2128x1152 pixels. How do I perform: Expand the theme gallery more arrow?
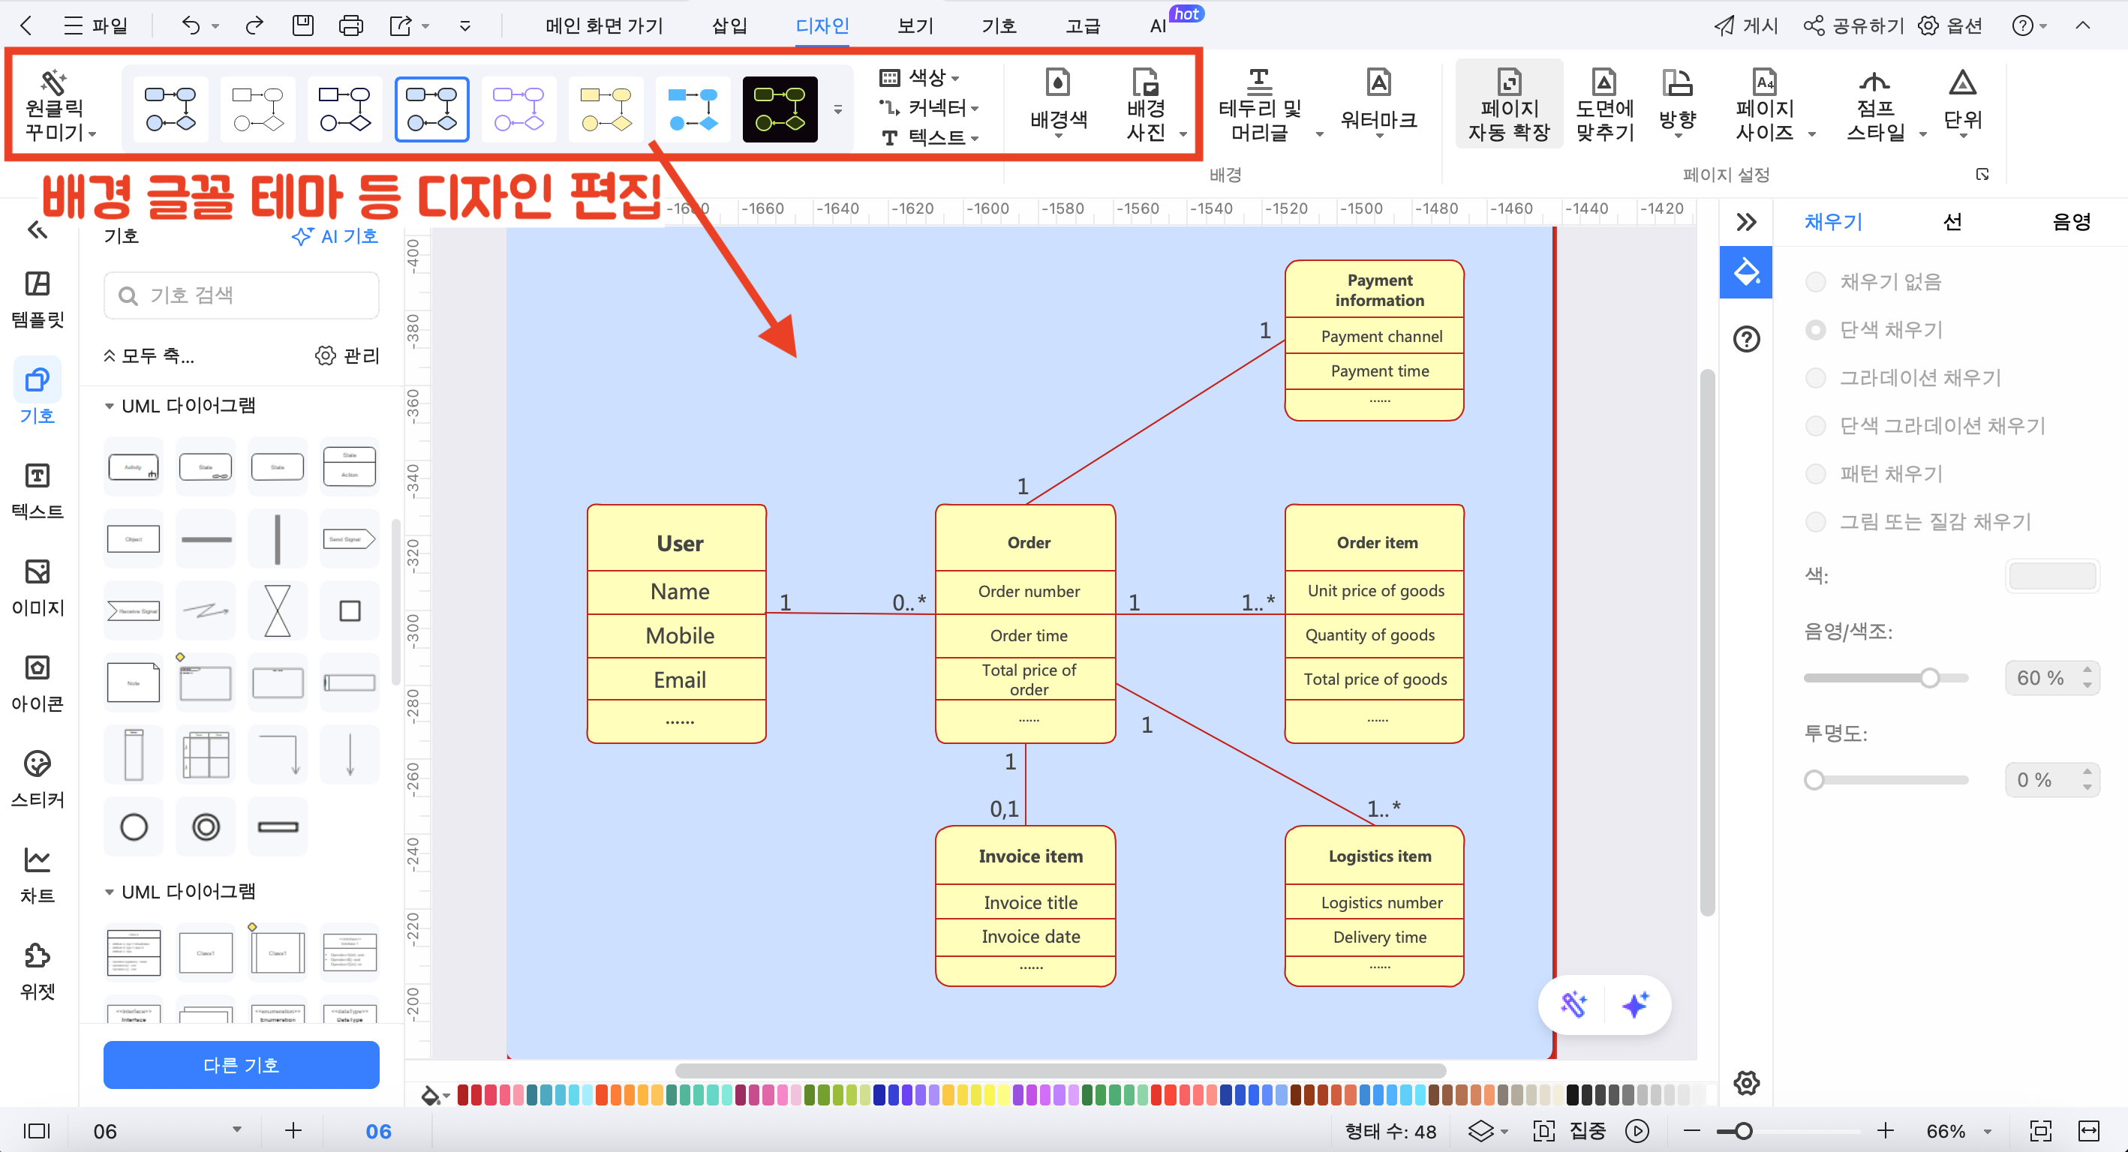point(837,109)
